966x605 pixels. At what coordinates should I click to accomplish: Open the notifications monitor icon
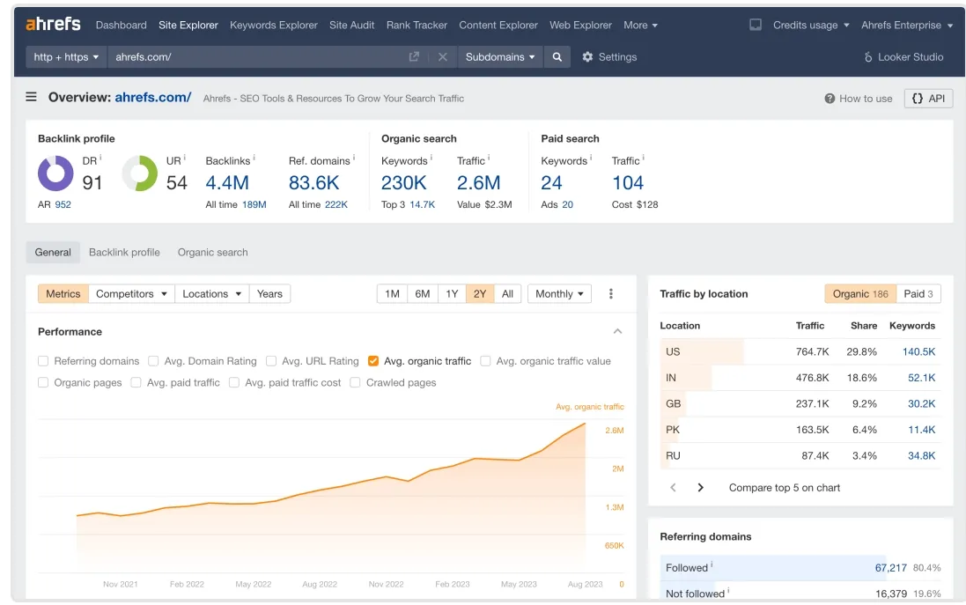[x=756, y=25]
